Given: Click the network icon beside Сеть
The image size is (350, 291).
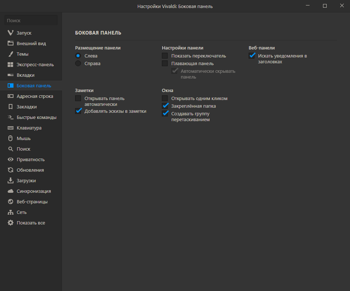Looking at the screenshot, I should point(11,212).
